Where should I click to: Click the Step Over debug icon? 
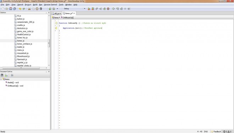[x=114, y=9]
